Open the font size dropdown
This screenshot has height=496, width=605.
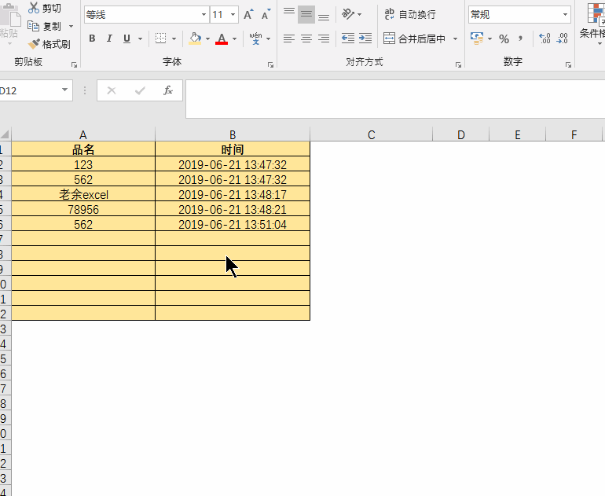(233, 15)
